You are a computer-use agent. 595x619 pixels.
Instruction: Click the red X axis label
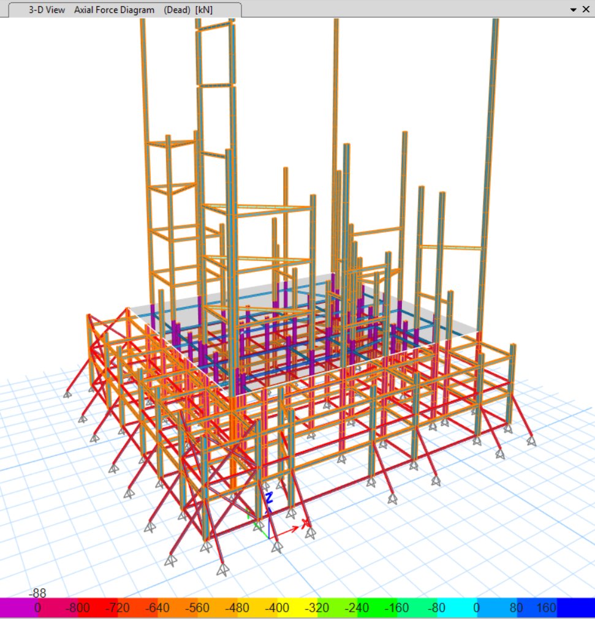point(305,524)
